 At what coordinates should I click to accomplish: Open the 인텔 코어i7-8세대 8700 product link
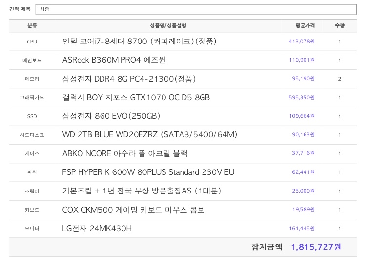click(x=139, y=42)
